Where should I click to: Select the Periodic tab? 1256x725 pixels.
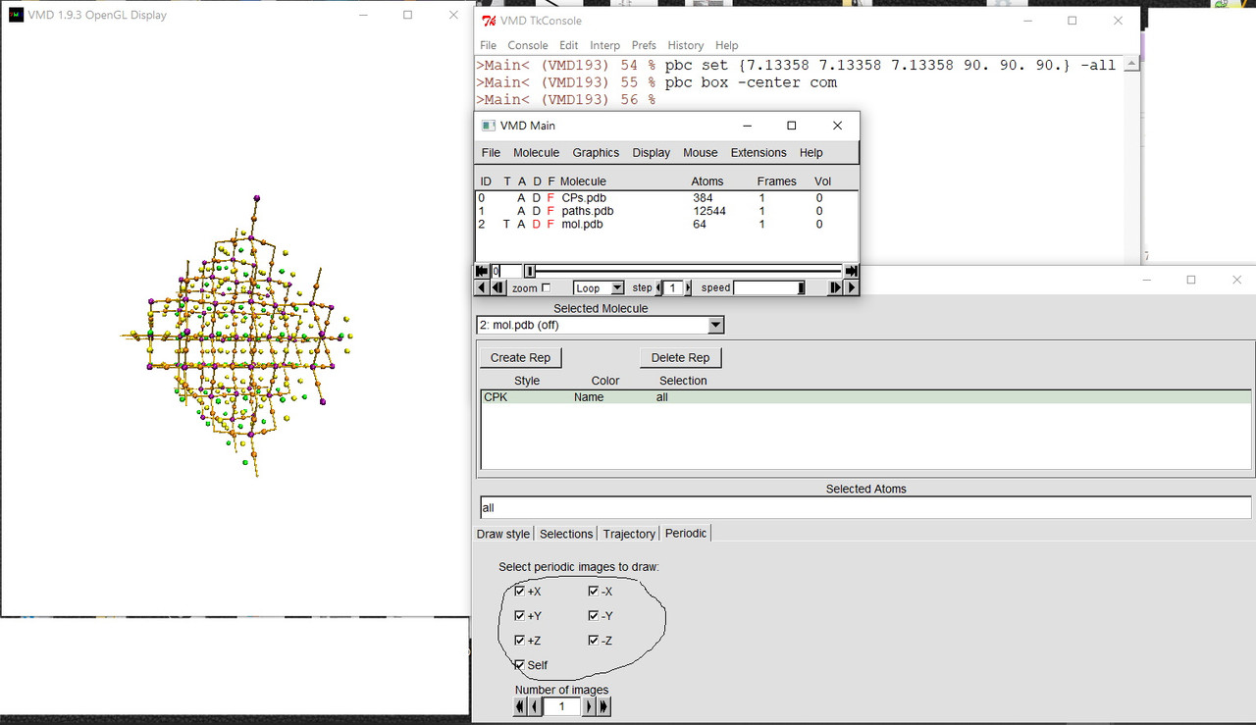point(686,534)
